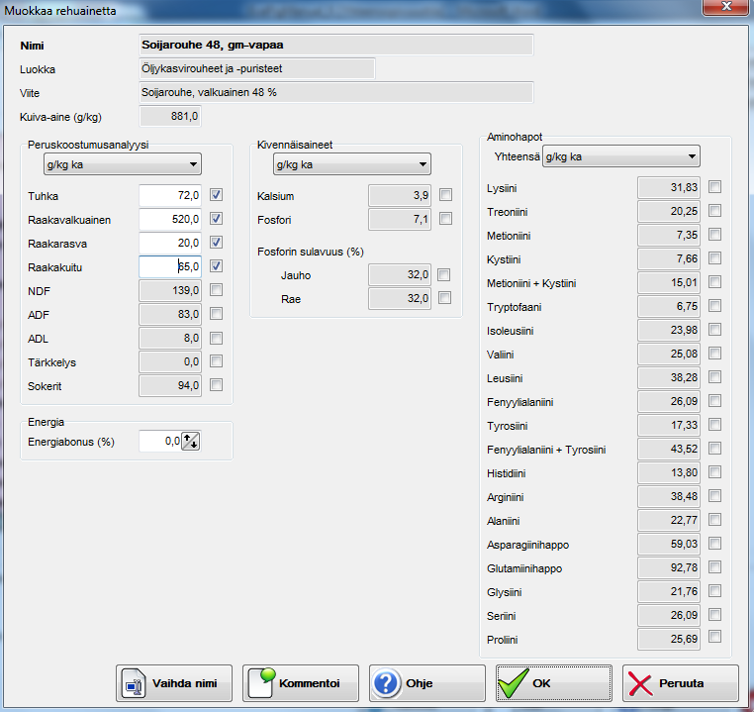
Task: Click the Raakarasva value field
Action: (x=170, y=243)
